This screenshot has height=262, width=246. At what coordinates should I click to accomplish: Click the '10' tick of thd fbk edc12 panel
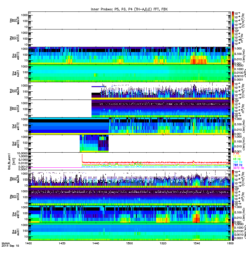26,131
